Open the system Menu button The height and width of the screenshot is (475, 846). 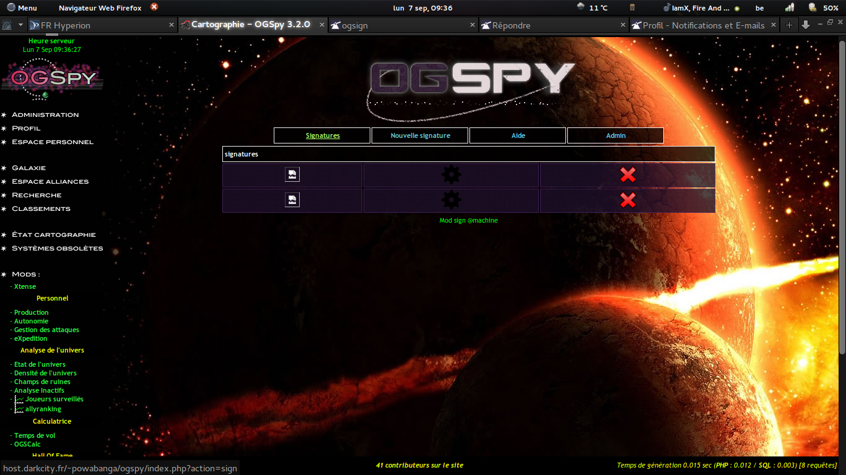pyautogui.click(x=22, y=8)
